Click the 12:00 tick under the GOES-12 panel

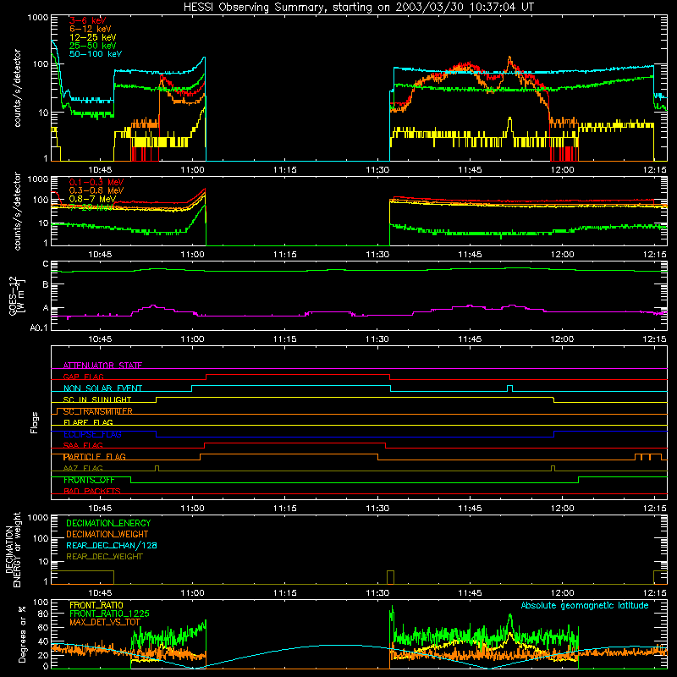562,339
